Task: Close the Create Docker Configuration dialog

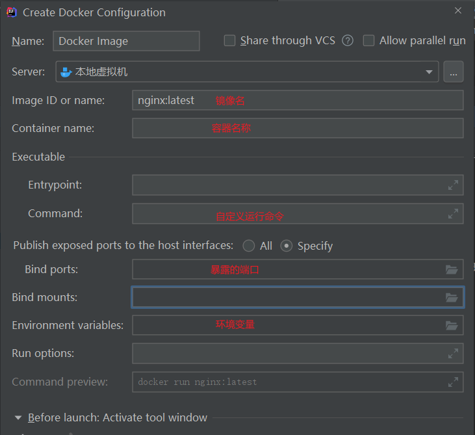Action: click(458, 10)
